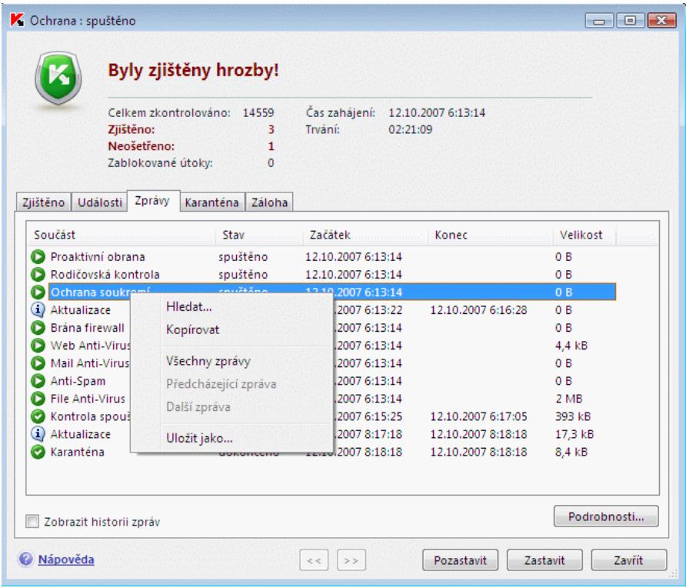Click the 14559 scanned count value

coord(258,113)
